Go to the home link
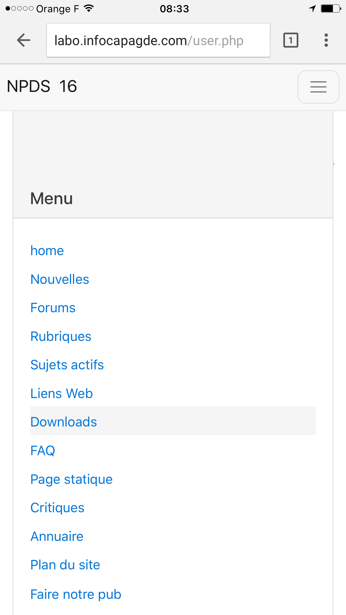The width and height of the screenshot is (346, 615). (47, 251)
